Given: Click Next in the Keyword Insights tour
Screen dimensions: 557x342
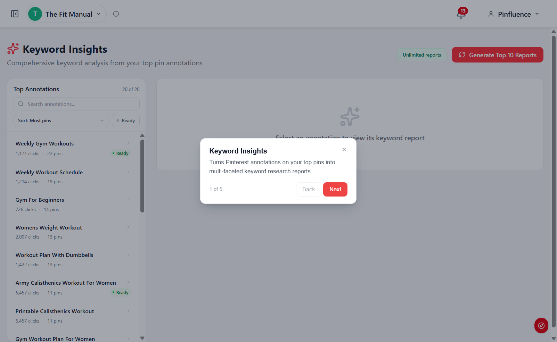Looking at the screenshot, I should pos(335,189).
